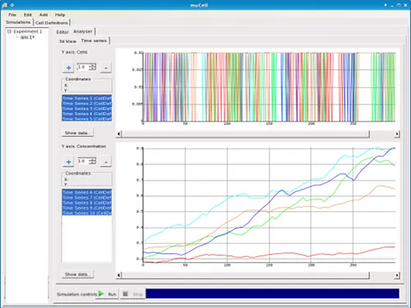The image size is (411, 308).
Task: Open the Editor tab
Action: pos(62,32)
